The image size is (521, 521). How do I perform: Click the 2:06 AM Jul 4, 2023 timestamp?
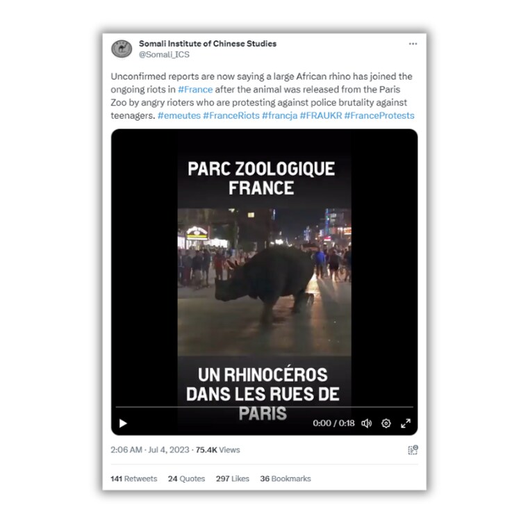coord(150,450)
